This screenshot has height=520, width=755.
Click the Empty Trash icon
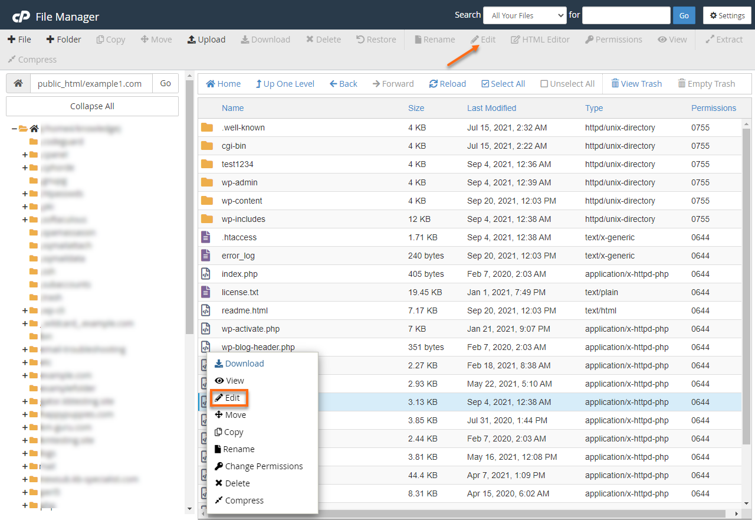coord(707,83)
